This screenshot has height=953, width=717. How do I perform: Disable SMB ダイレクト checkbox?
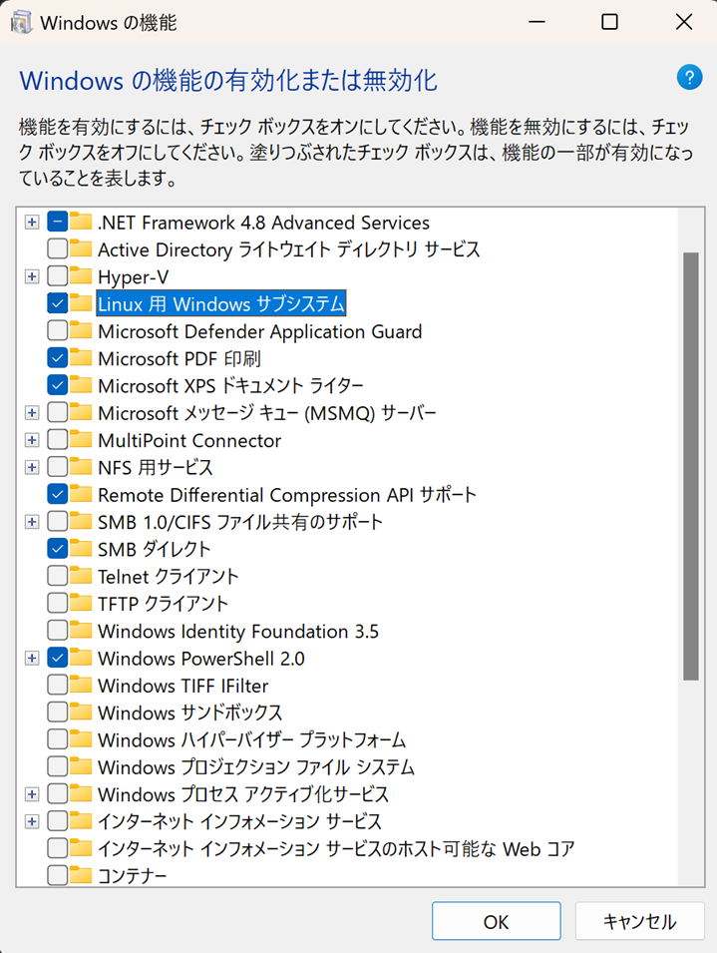pos(58,549)
